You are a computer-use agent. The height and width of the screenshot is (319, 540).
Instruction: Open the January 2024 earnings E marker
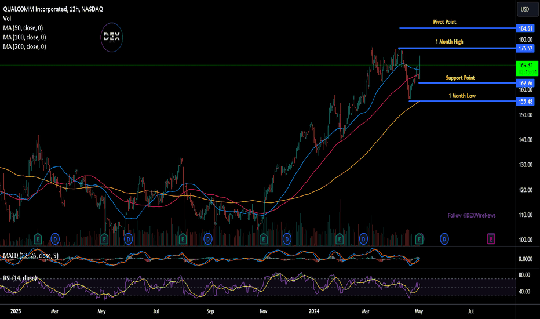[x=340, y=238]
